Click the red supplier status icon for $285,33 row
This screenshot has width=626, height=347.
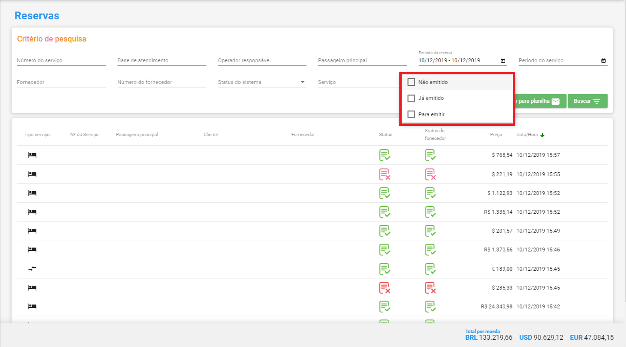click(431, 288)
